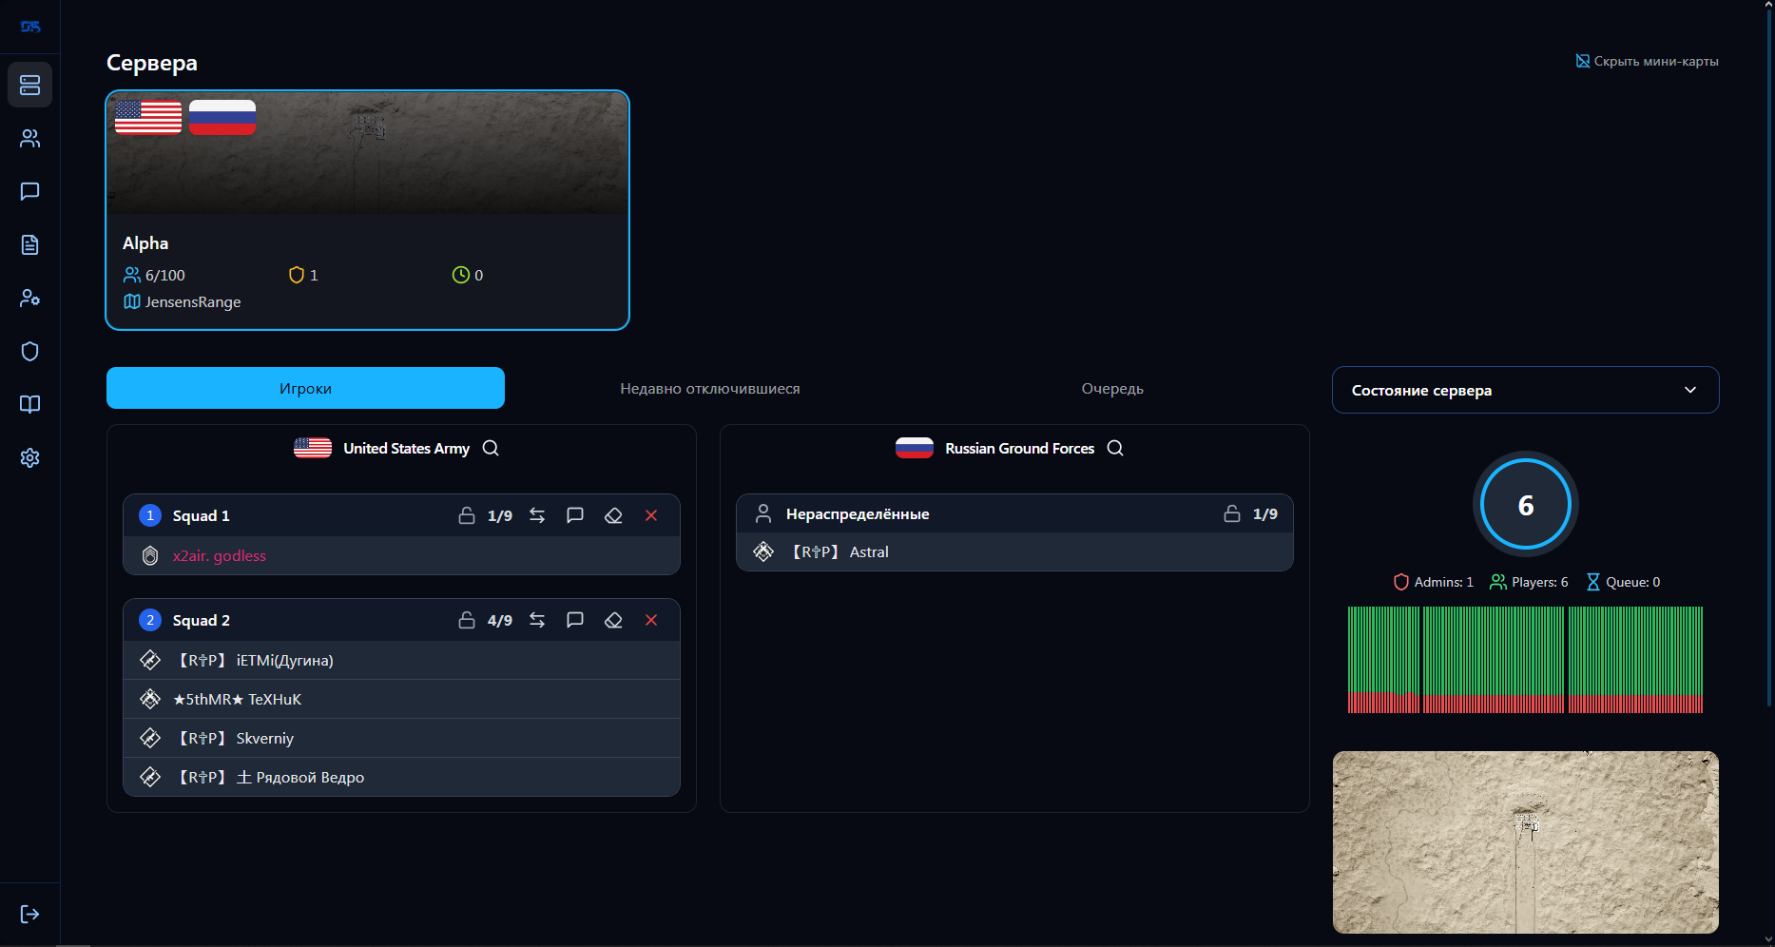The image size is (1775, 947).
Task: Disband Squad 2 with red X
Action: tap(651, 620)
